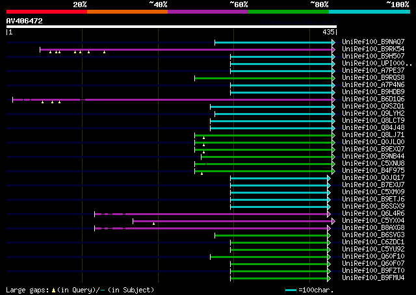Image resolution: width=416 pixels, height=295 pixels.
Task: Click the cyan arrowhead of B9H507 alignment
Action: [333, 57]
